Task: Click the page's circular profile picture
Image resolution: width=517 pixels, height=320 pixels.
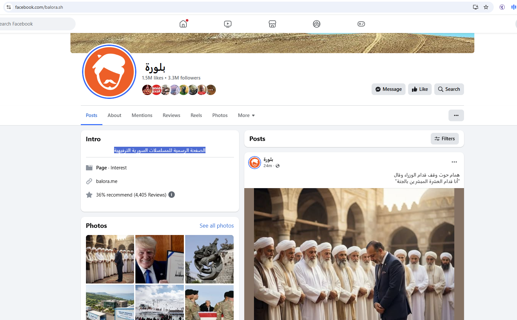Action: pyautogui.click(x=109, y=71)
